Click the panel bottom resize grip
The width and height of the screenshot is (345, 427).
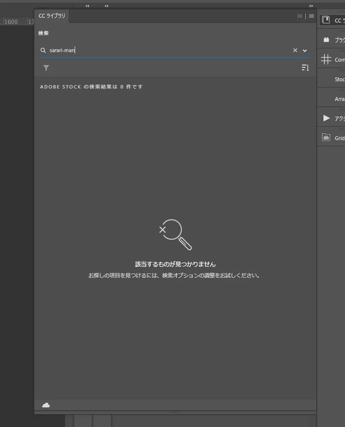[175, 412]
